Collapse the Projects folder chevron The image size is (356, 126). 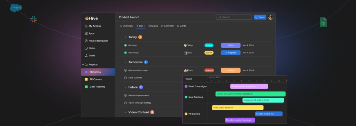83,65
